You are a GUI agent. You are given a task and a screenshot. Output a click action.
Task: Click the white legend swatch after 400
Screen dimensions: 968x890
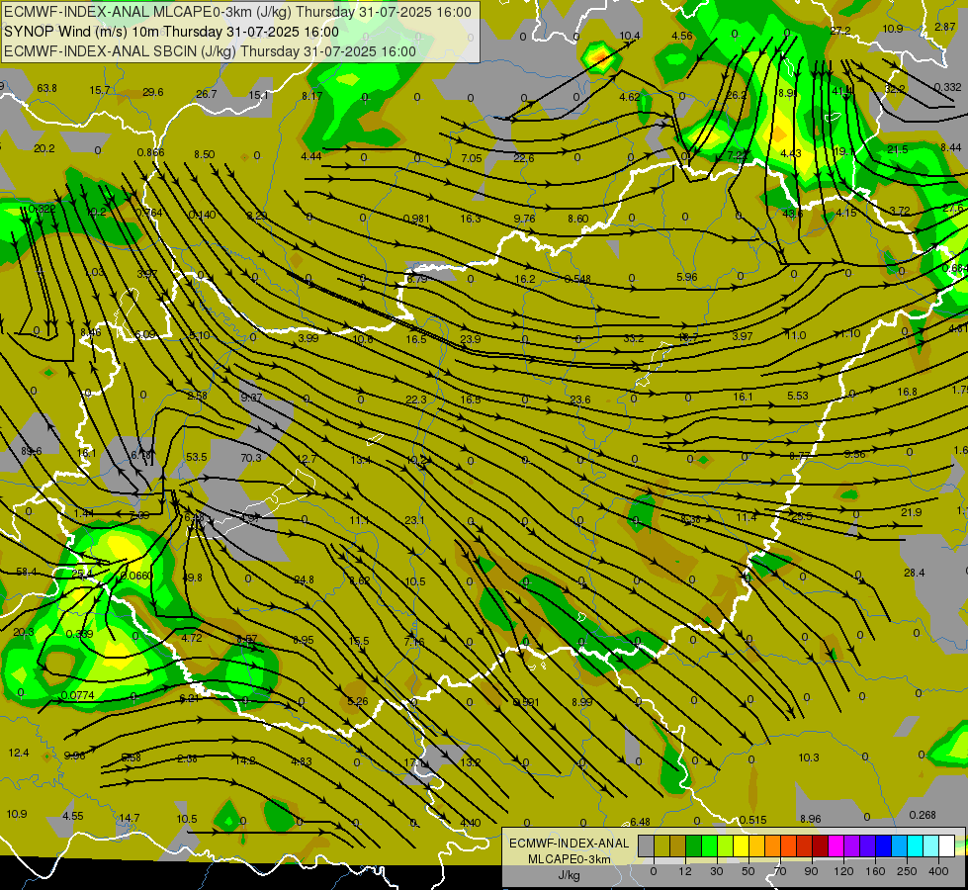click(947, 845)
